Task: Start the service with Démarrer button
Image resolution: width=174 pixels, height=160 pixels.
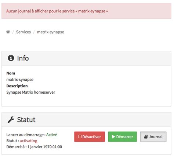Action: pos(122,137)
